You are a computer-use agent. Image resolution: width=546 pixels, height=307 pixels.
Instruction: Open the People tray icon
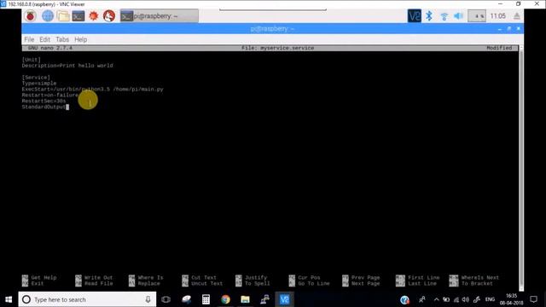422,299
